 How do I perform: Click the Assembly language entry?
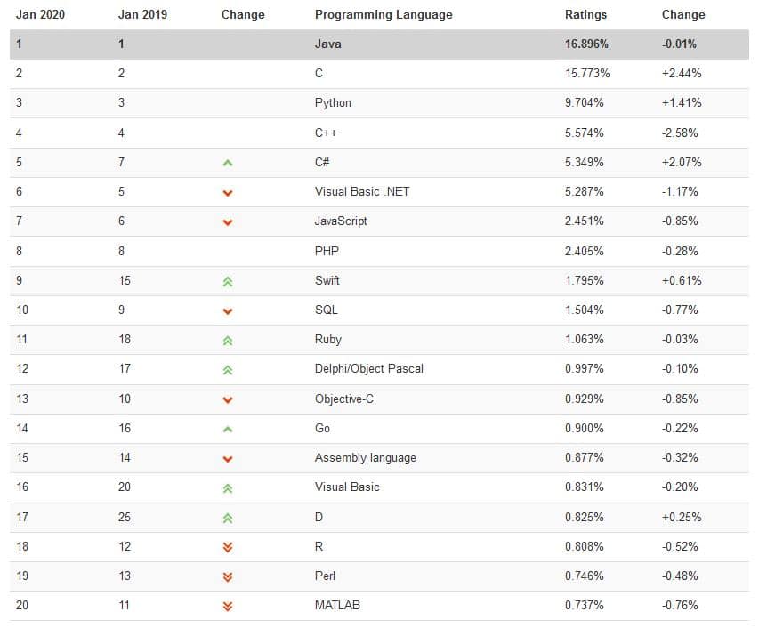point(365,457)
